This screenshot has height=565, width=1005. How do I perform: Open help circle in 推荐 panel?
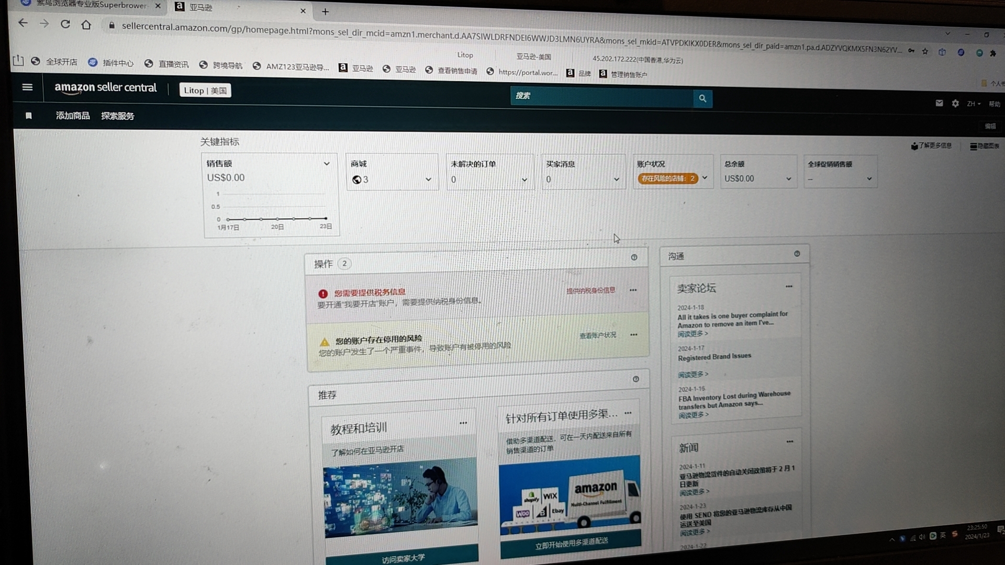pos(635,379)
